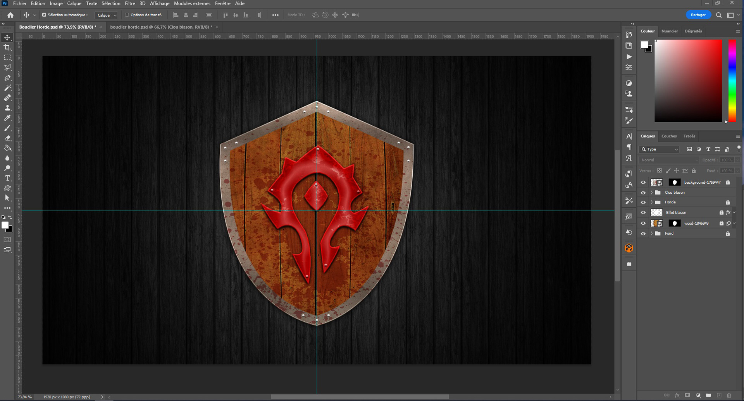
Task: Click the Home icon in options bar
Action: click(x=10, y=15)
